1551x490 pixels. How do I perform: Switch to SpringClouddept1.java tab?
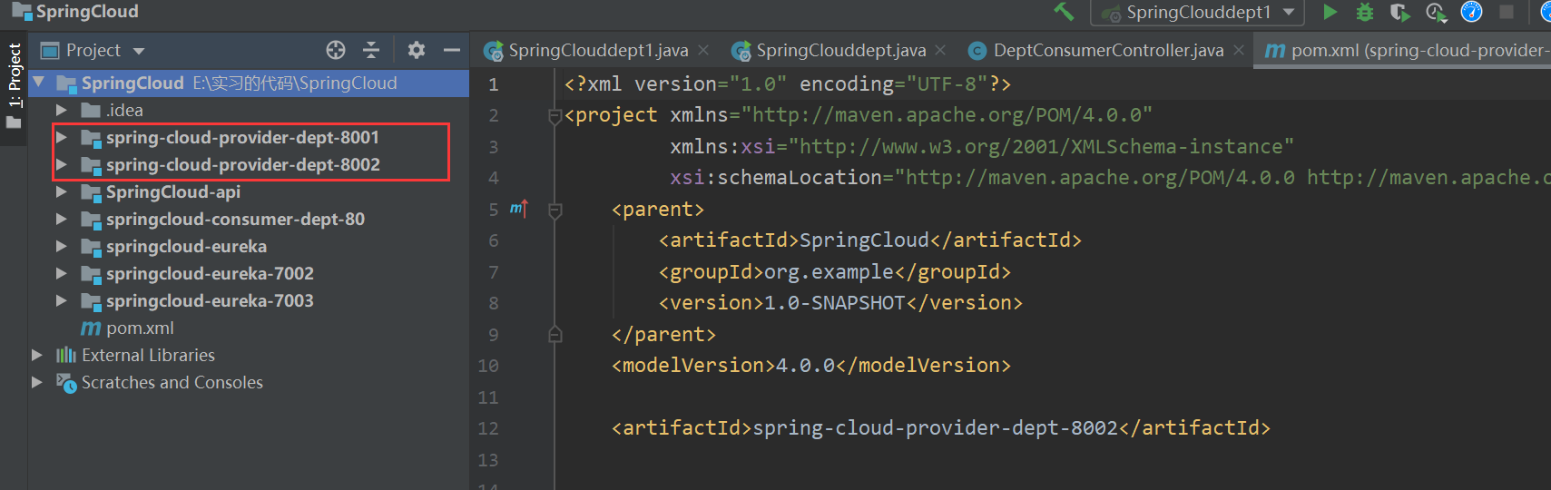597,50
